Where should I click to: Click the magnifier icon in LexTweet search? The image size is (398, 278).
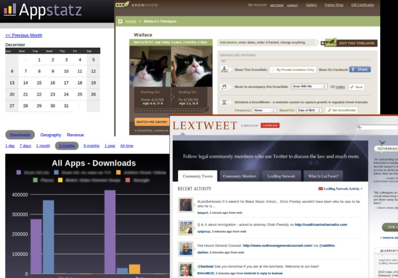point(359,127)
